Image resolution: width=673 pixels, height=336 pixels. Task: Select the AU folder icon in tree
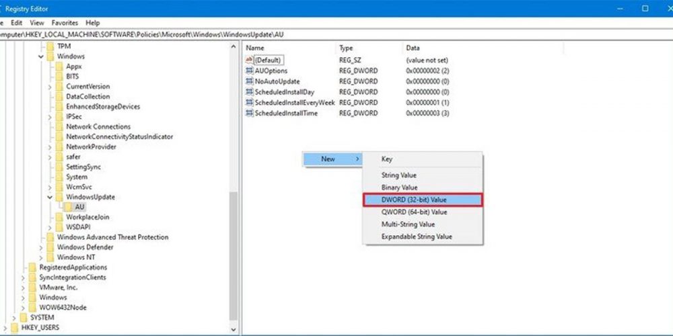[x=69, y=207]
